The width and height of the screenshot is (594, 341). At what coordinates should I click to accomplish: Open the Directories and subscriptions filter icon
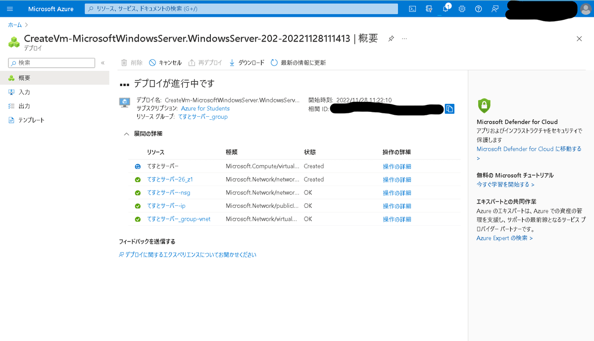pyautogui.click(x=429, y=9)
